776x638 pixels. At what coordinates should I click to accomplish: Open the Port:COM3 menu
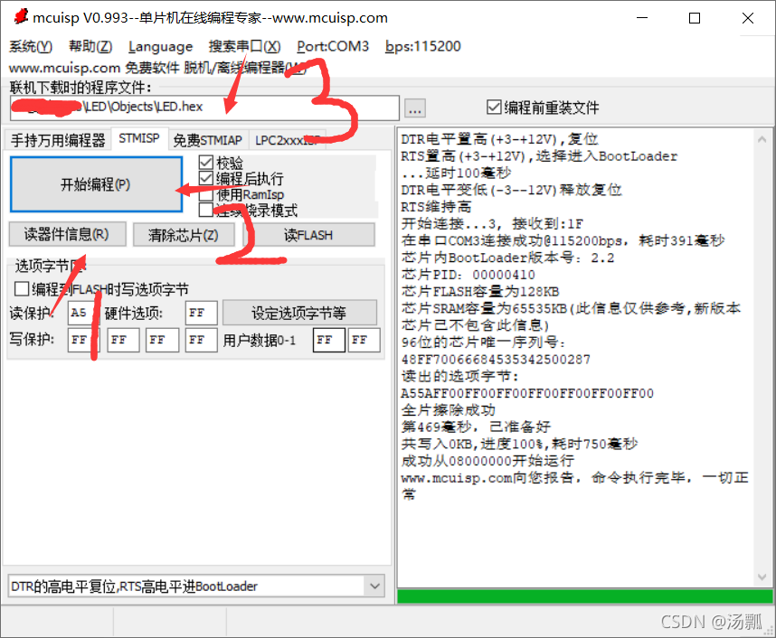pos(333,46)
